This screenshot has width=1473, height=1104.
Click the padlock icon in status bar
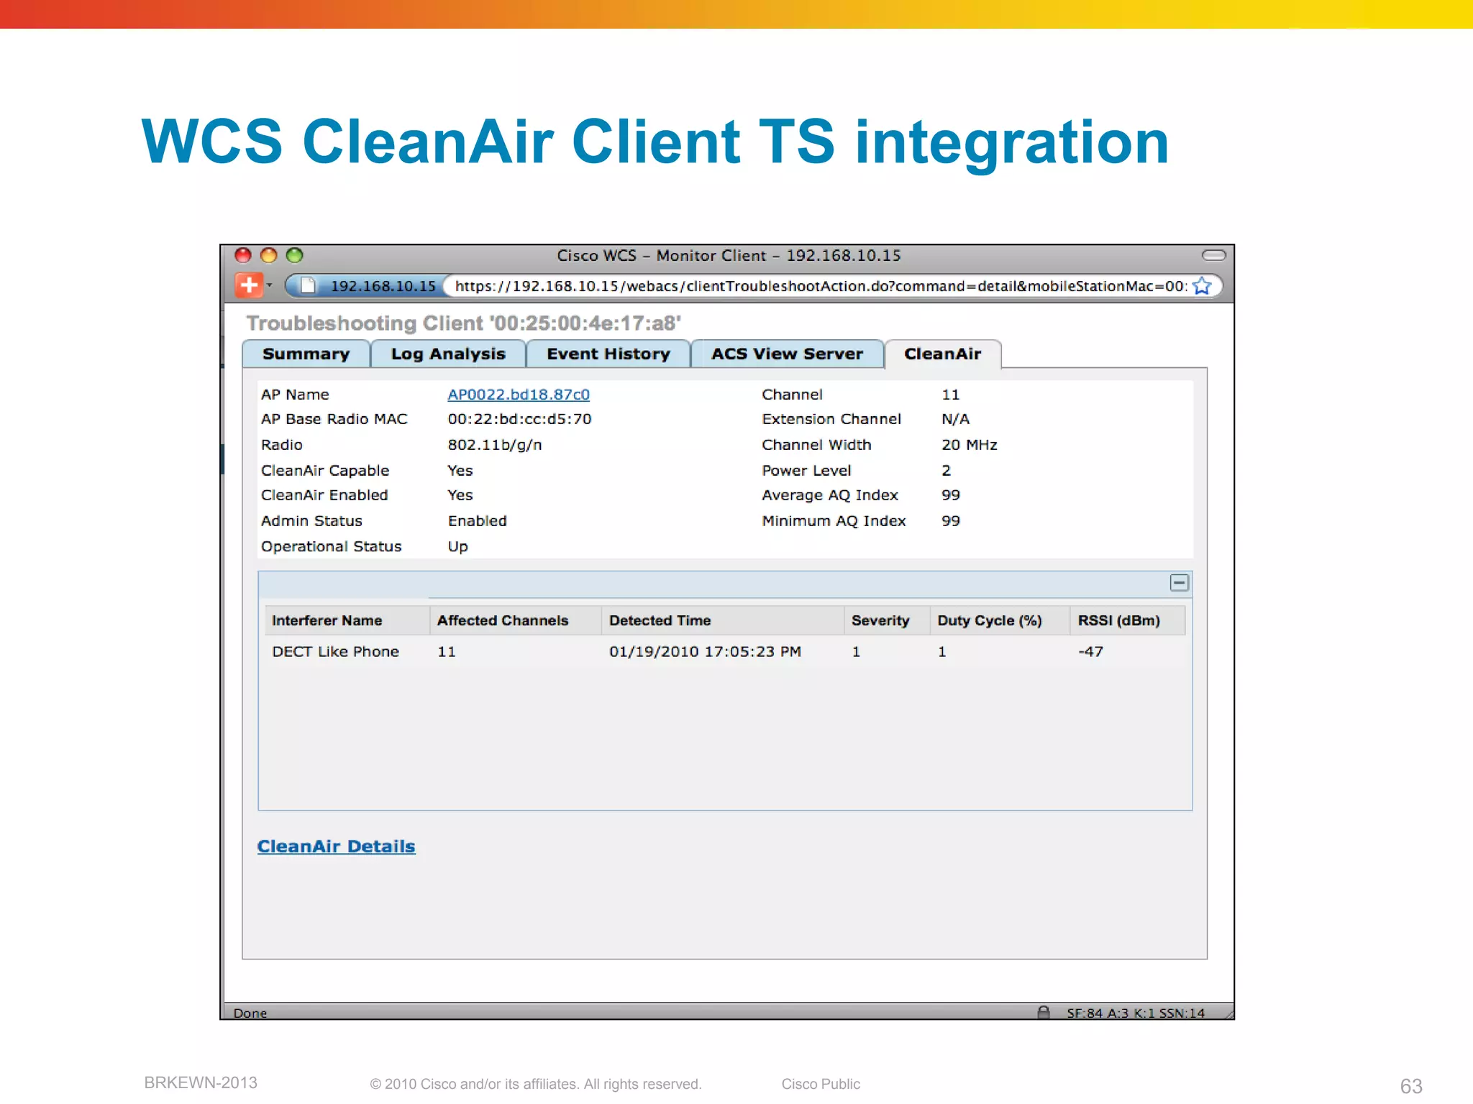pyautogui.click(x=1044, y=1012)
